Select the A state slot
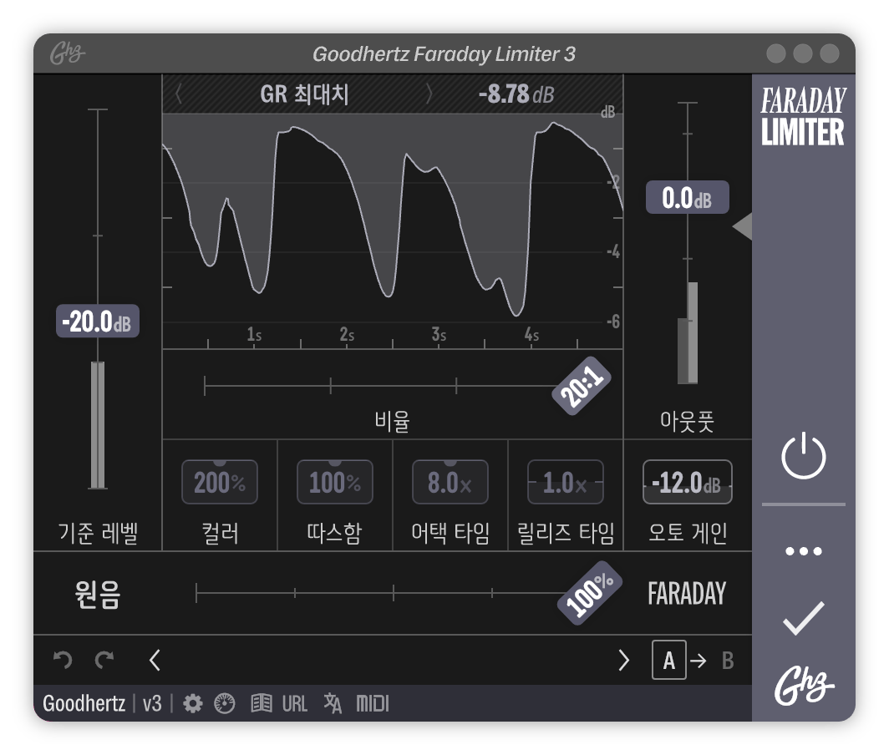The image size is (889, 755). pyautogui.click(x=669, y=660)
